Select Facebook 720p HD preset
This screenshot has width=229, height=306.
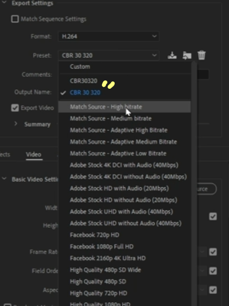[125, 235]
